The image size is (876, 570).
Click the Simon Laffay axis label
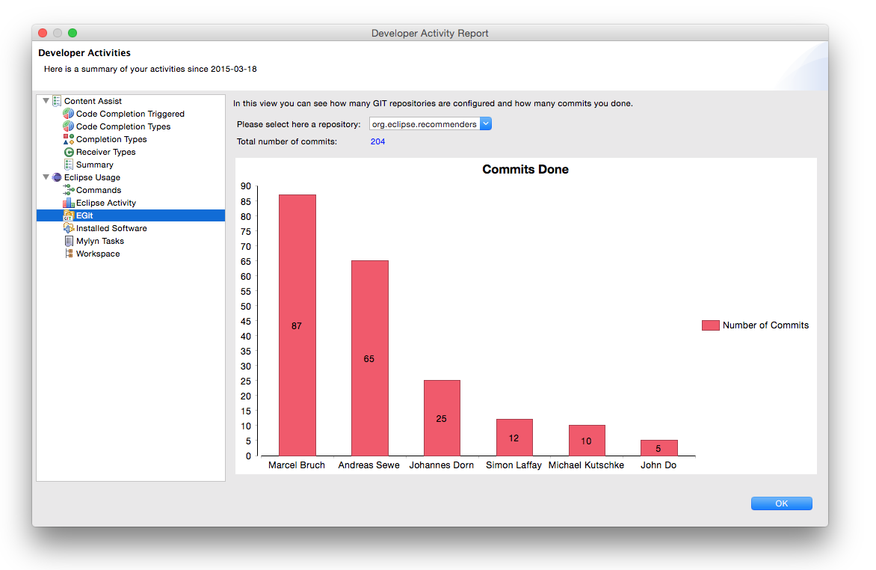click(x=513, y=465)
